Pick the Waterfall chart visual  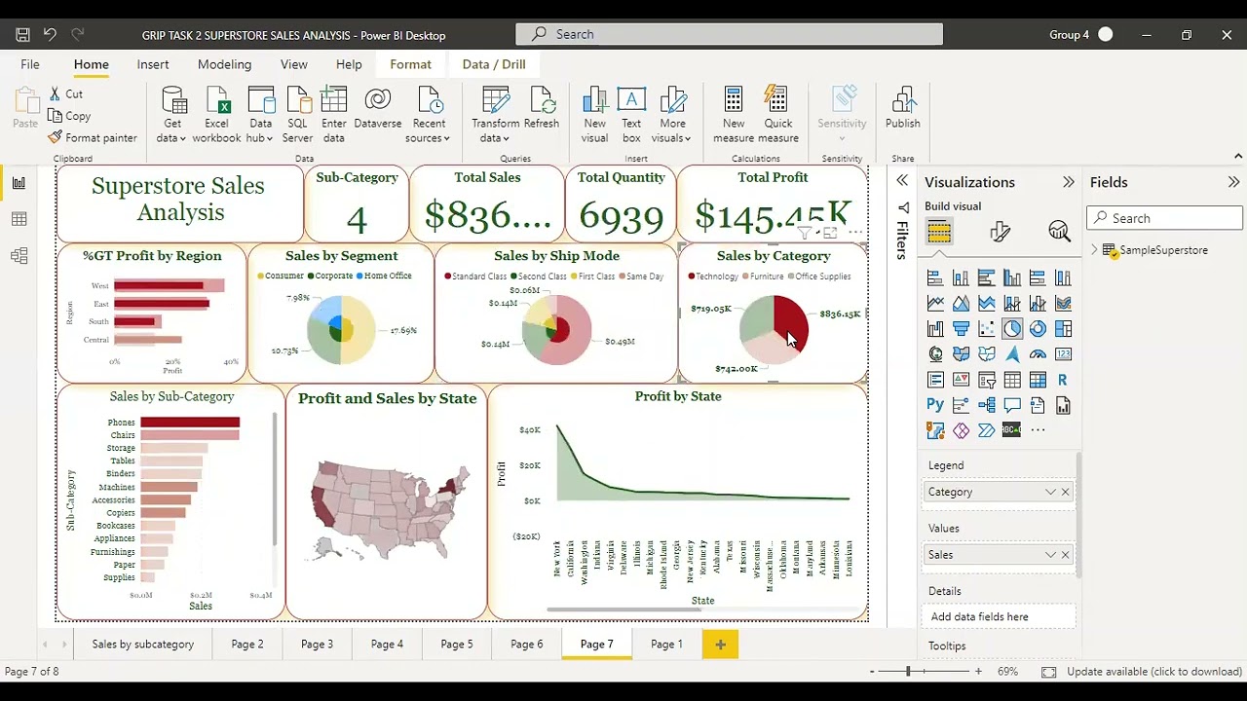pos(935,329)
